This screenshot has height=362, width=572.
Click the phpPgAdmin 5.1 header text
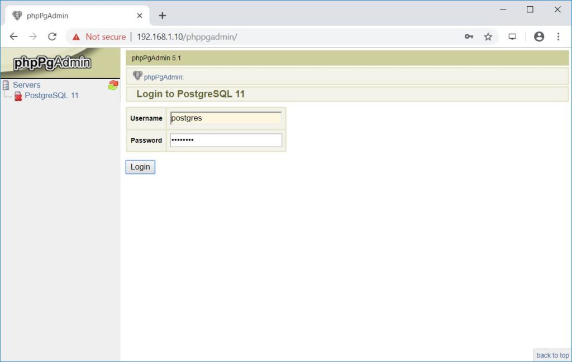156,58
